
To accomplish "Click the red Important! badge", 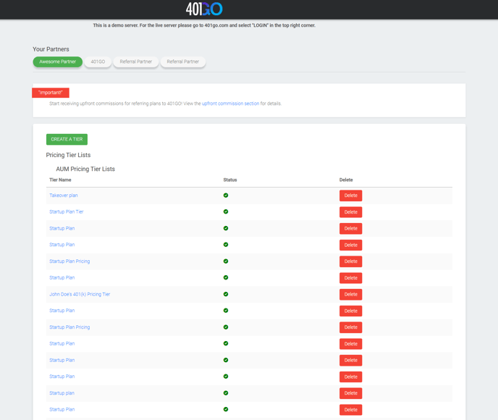I will coord(51,93).
